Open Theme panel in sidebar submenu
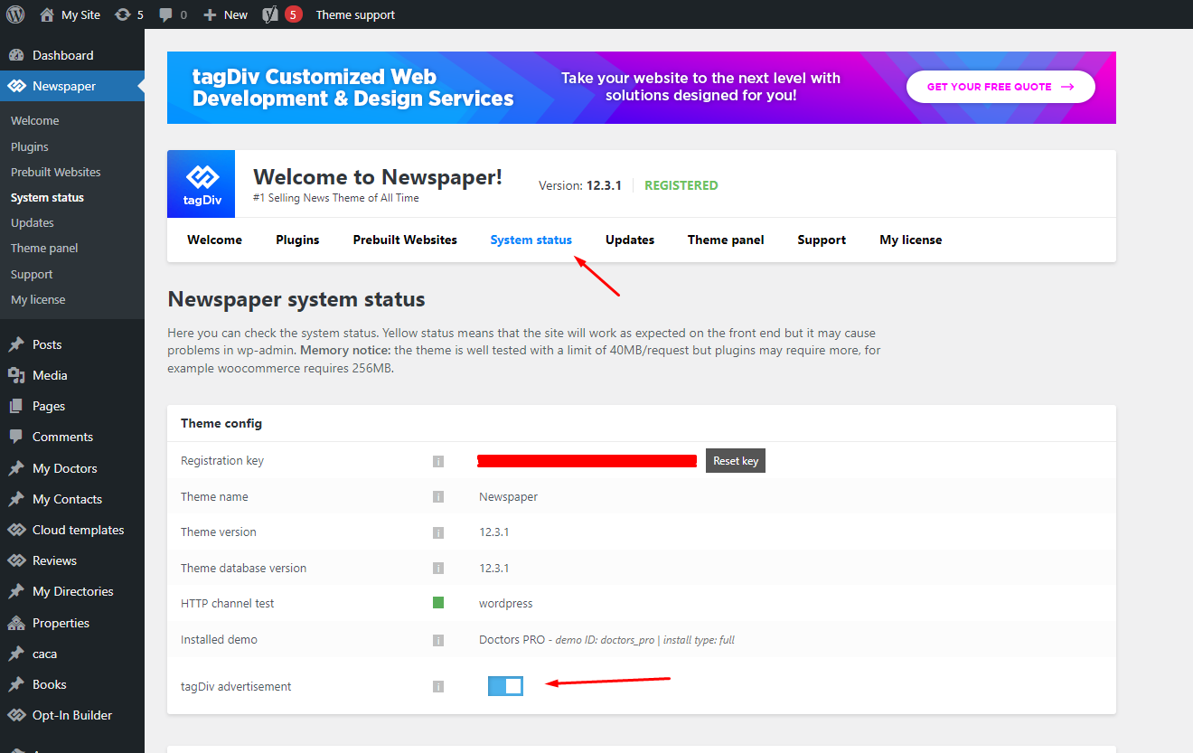 pyautogui.click(x=44, y=248)
